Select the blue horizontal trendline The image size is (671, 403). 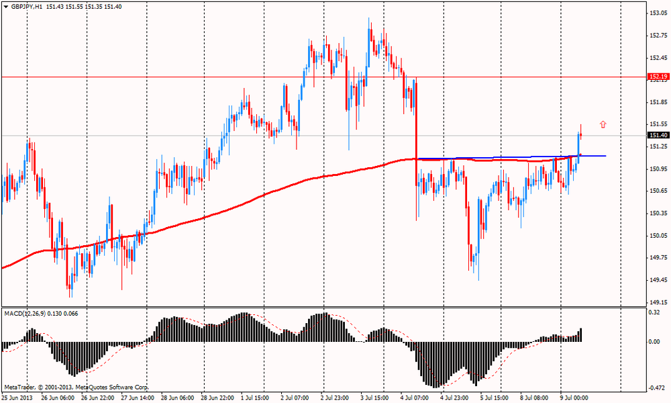pyautogui.click(x=511, y=157)
